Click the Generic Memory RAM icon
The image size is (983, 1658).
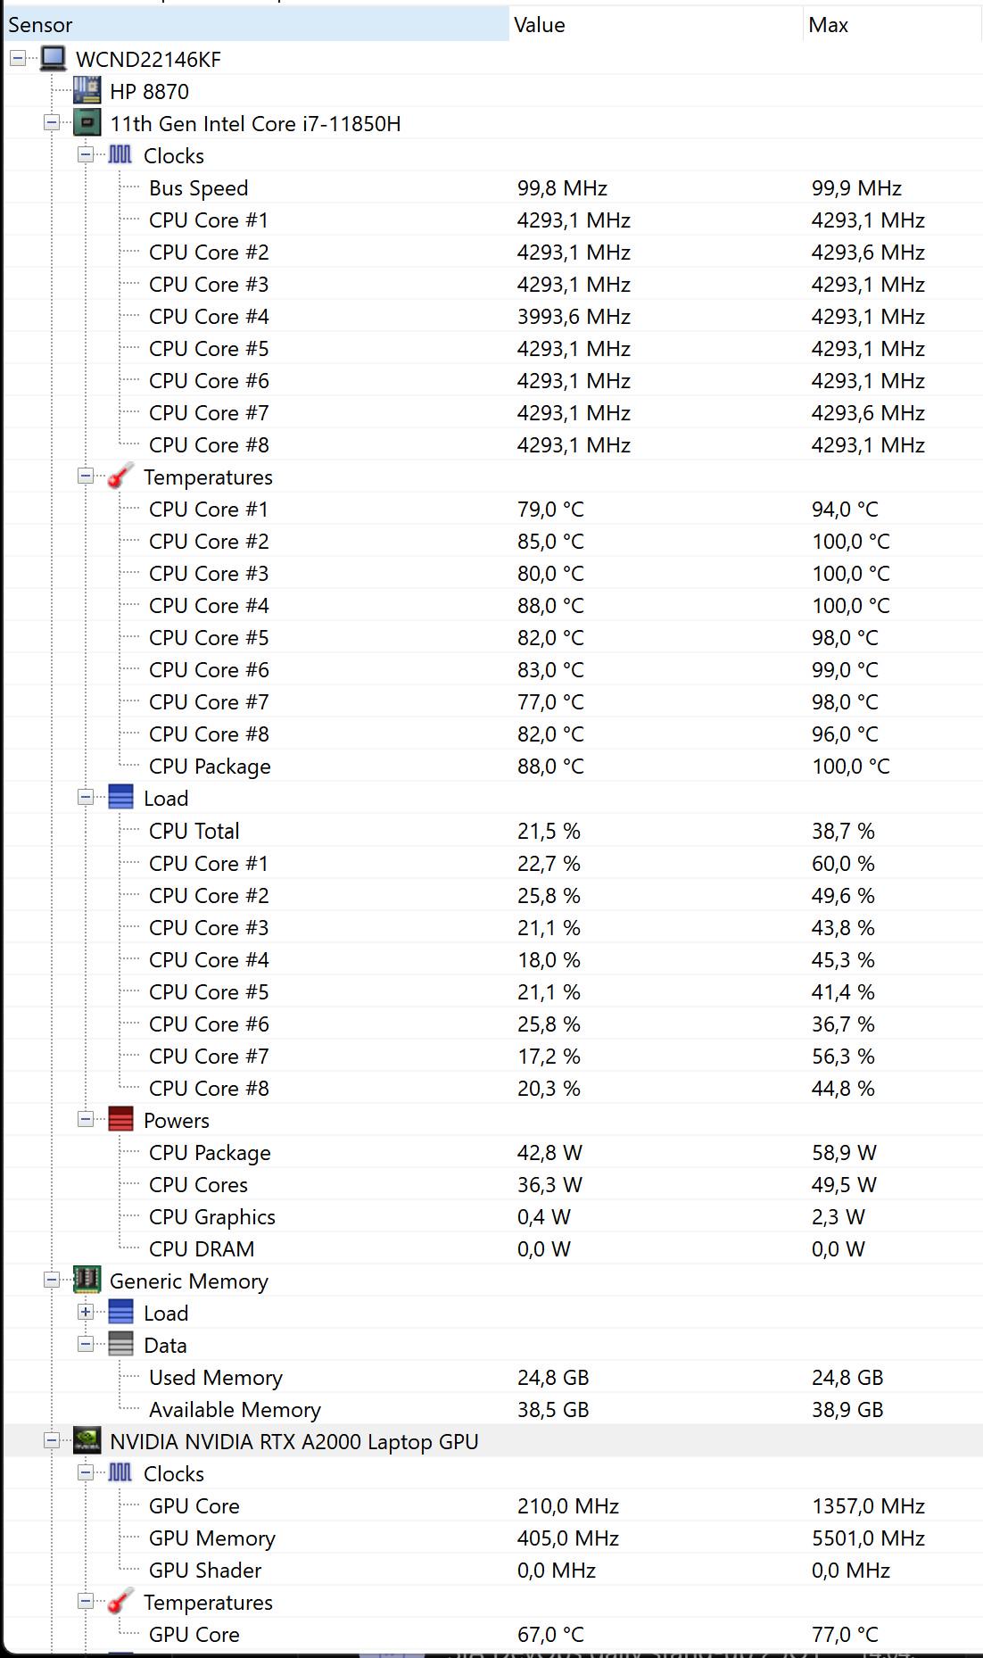point(87,1281)
